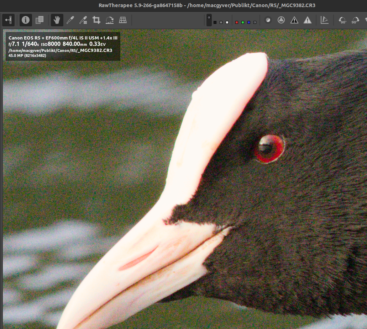Viewport: 367px width, 329px height.
Task: Select the Hand navigation tool
Action: coord(57,20)
